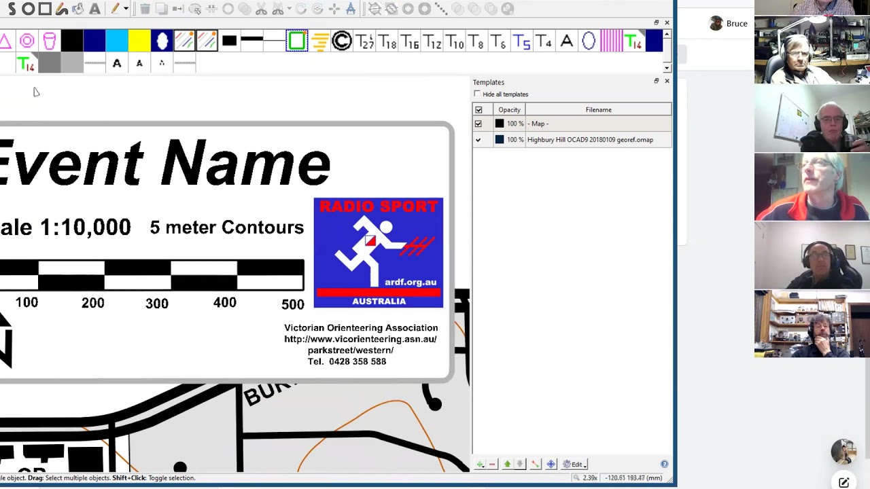Open the pencil tool dropdown arrow
The height and width of the screenshot is (489, 870).
pyautogui.click(x=126, y=9)
